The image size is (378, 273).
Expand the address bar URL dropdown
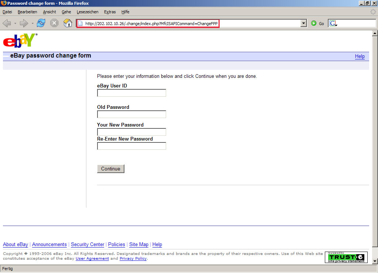303,23
